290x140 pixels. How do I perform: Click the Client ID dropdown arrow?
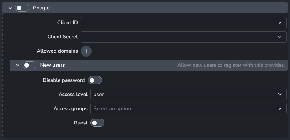tap(280, 23)
